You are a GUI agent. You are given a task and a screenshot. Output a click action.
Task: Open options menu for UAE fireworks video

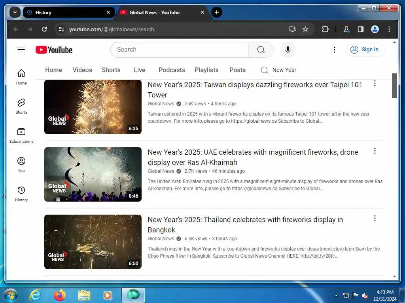375,151
